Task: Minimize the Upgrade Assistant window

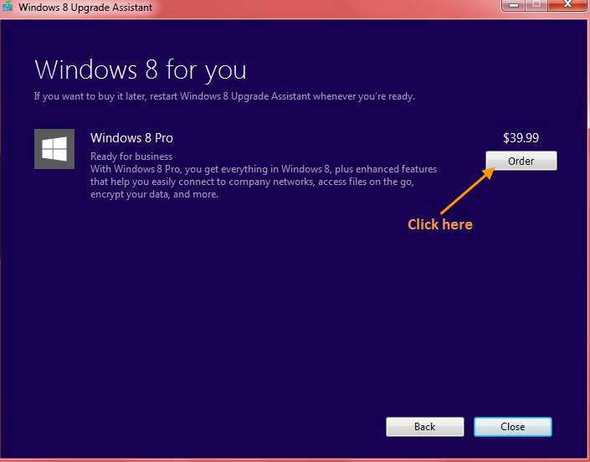Action: pos(514,5)
